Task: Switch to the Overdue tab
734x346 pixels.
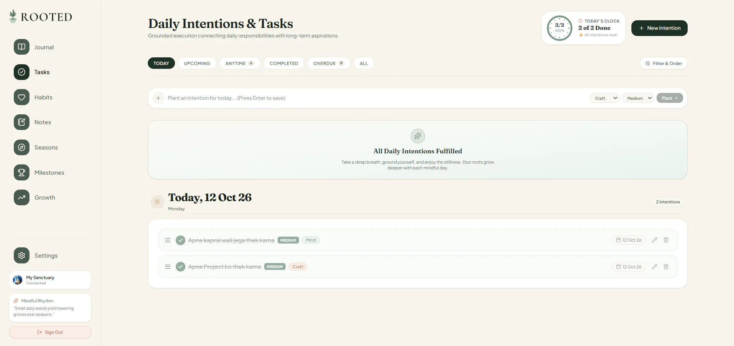Action: tap(329, 63)
